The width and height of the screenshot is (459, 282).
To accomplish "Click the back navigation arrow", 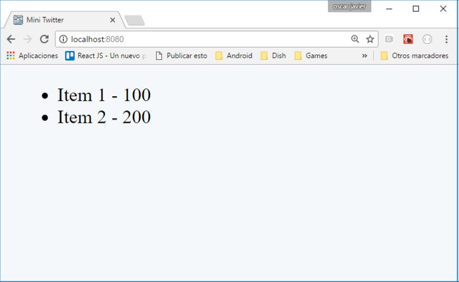I will (11, 39).
